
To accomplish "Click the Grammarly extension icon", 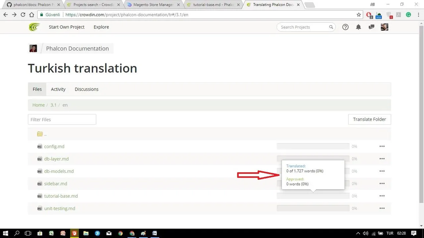I will (x=408, y=15).
